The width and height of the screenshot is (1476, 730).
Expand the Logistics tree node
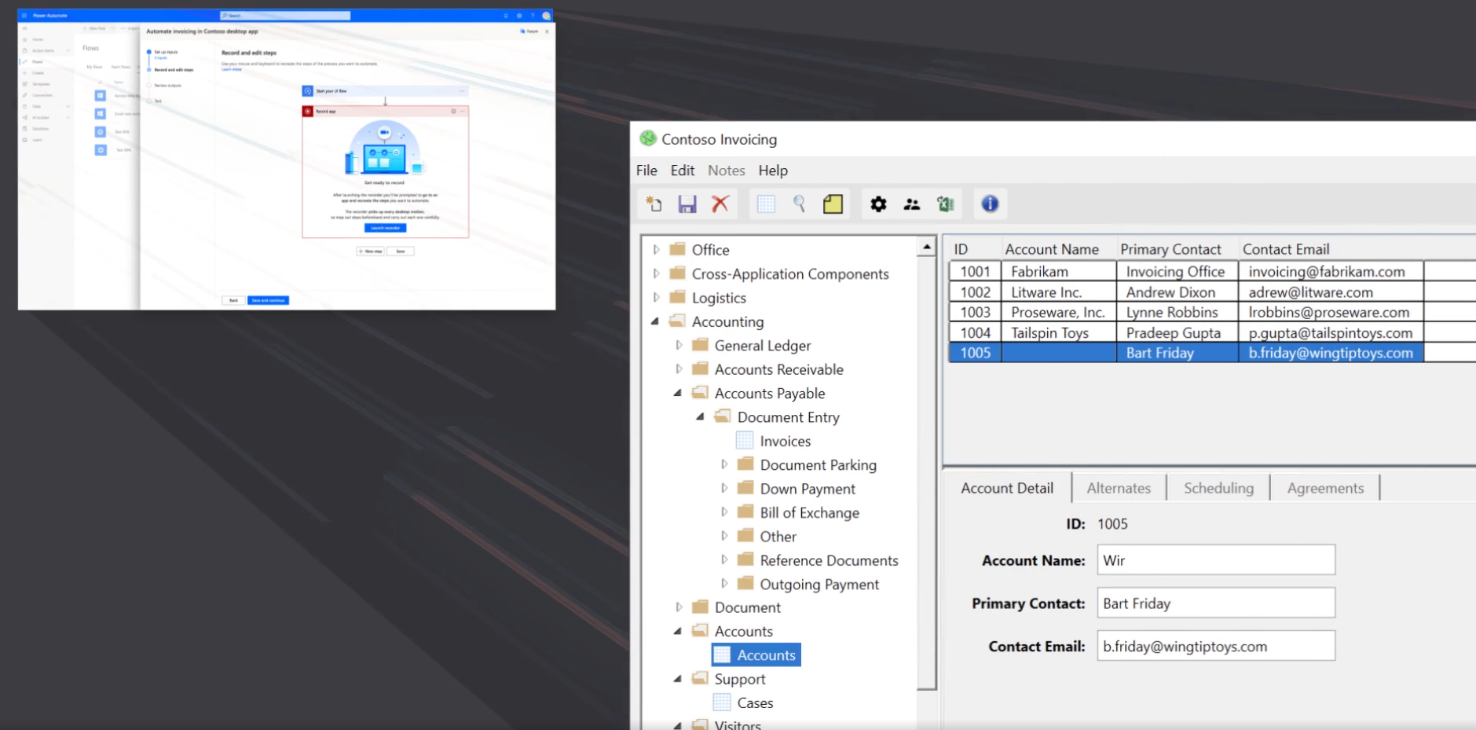[x=657, y=298]
